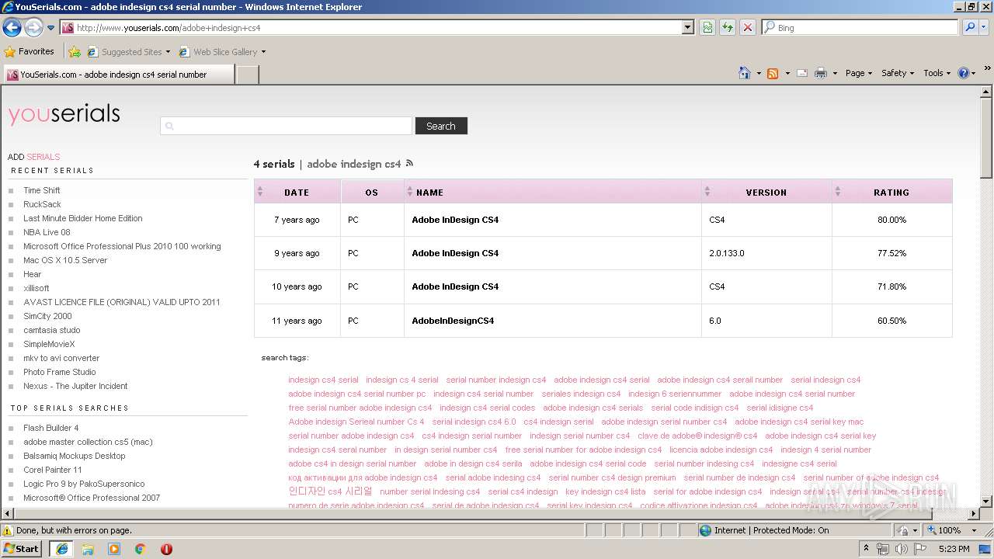Open the NBA Live 08 recent serial
This screenshot has width=994, height=559.
pyautogui.click(x=47, y=232)
